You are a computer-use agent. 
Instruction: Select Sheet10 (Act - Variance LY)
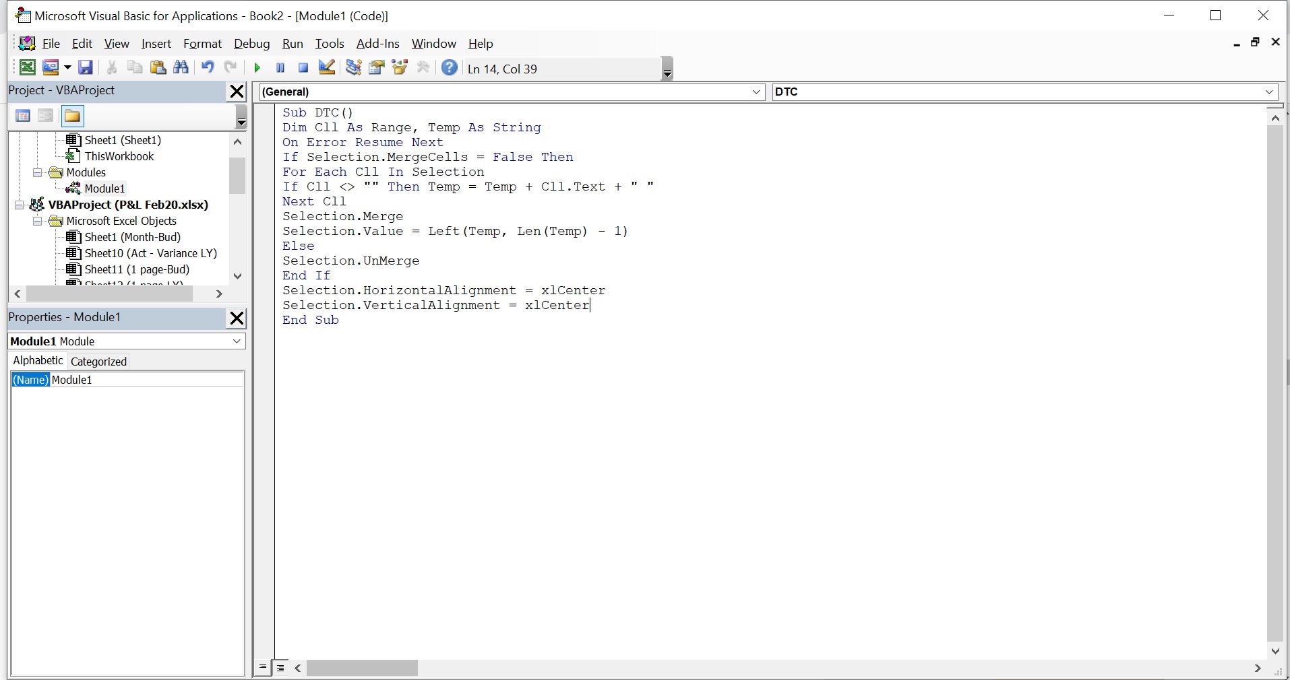pyautogui.click(x=151, y=254)
